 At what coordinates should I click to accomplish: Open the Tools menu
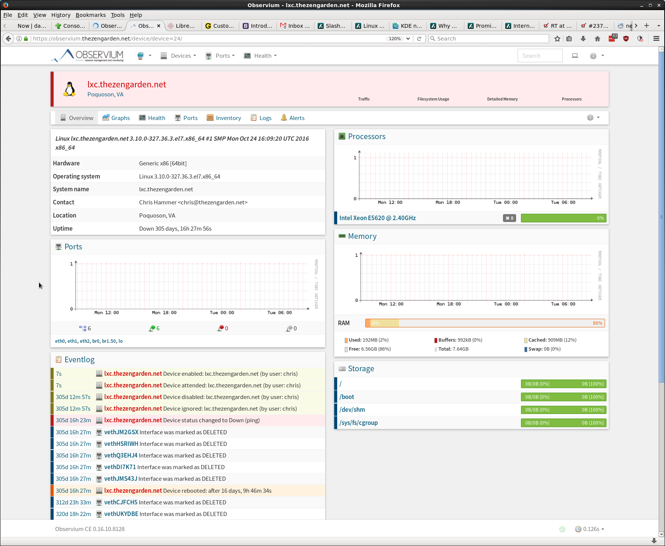[x=117, y=15]
